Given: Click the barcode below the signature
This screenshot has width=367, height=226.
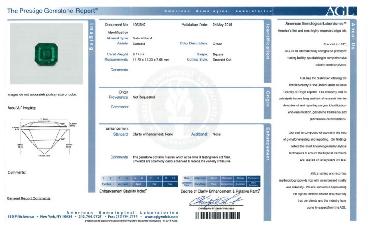Looking at the screenshot, I should pos(217,215).
